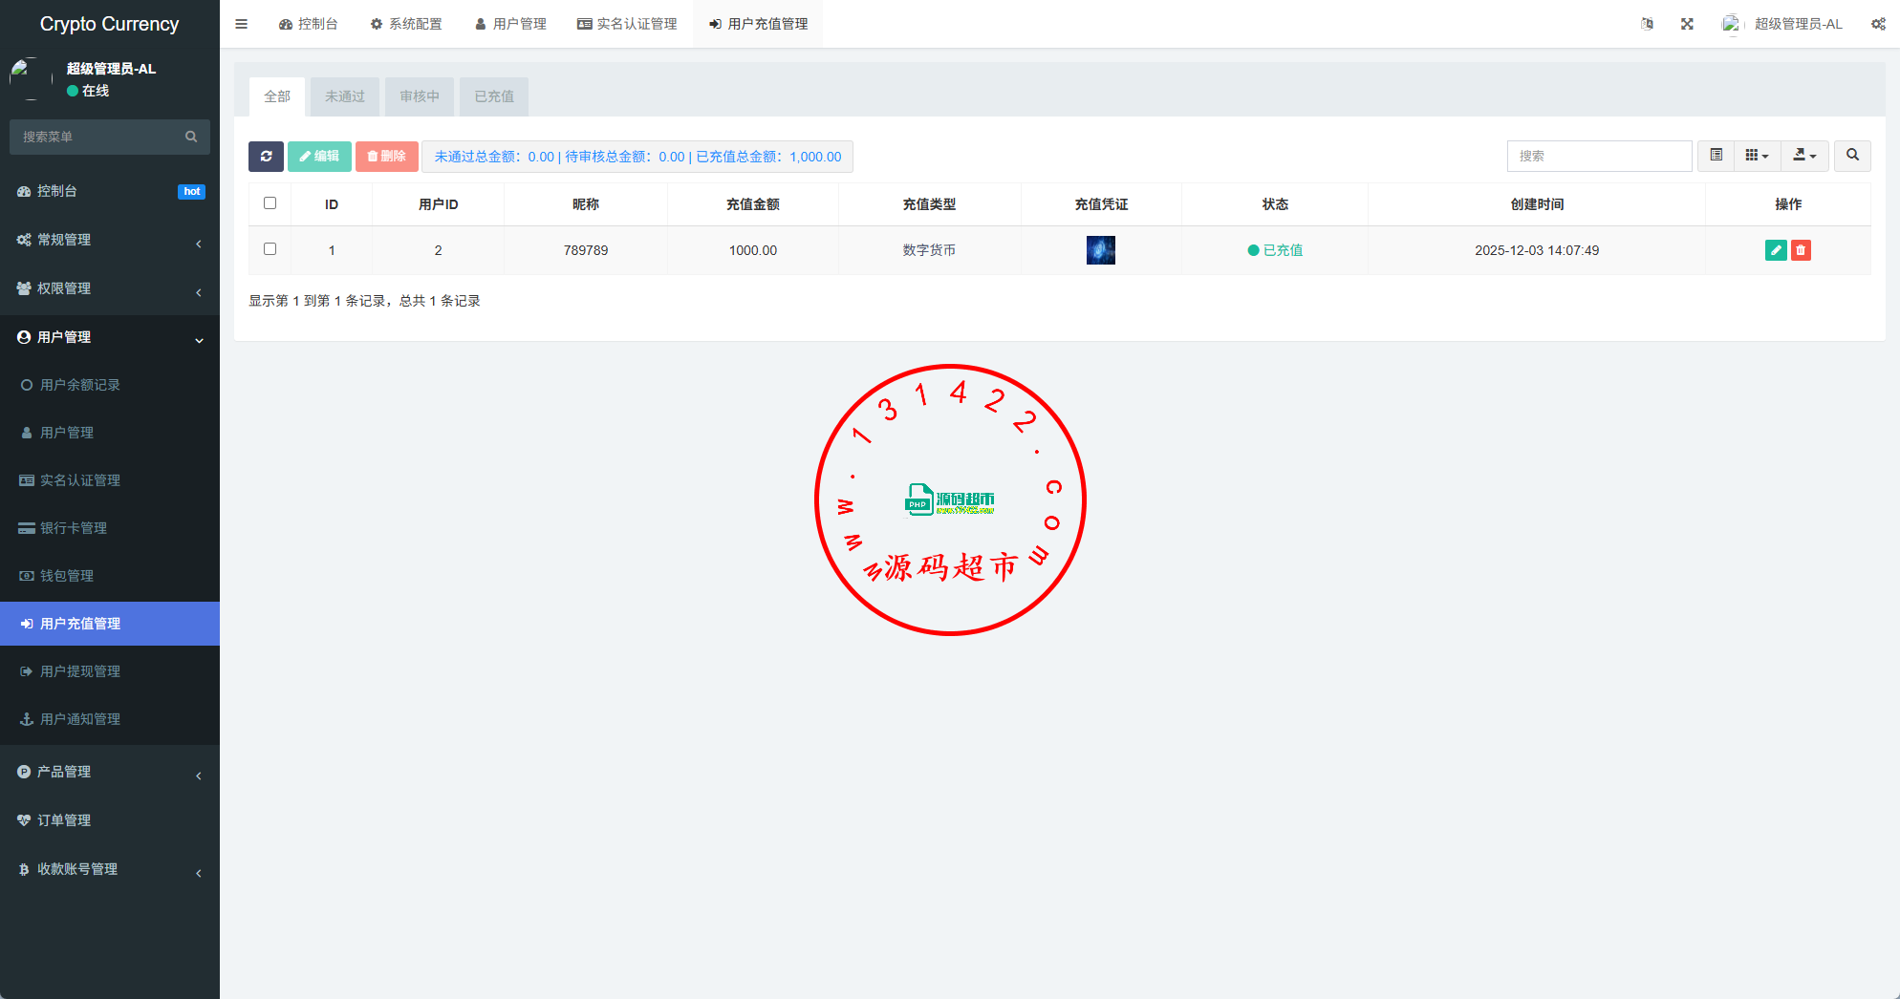Check the select-all checkbox in table header
This screenshot has height=999, width=1900.
(270, 203)
